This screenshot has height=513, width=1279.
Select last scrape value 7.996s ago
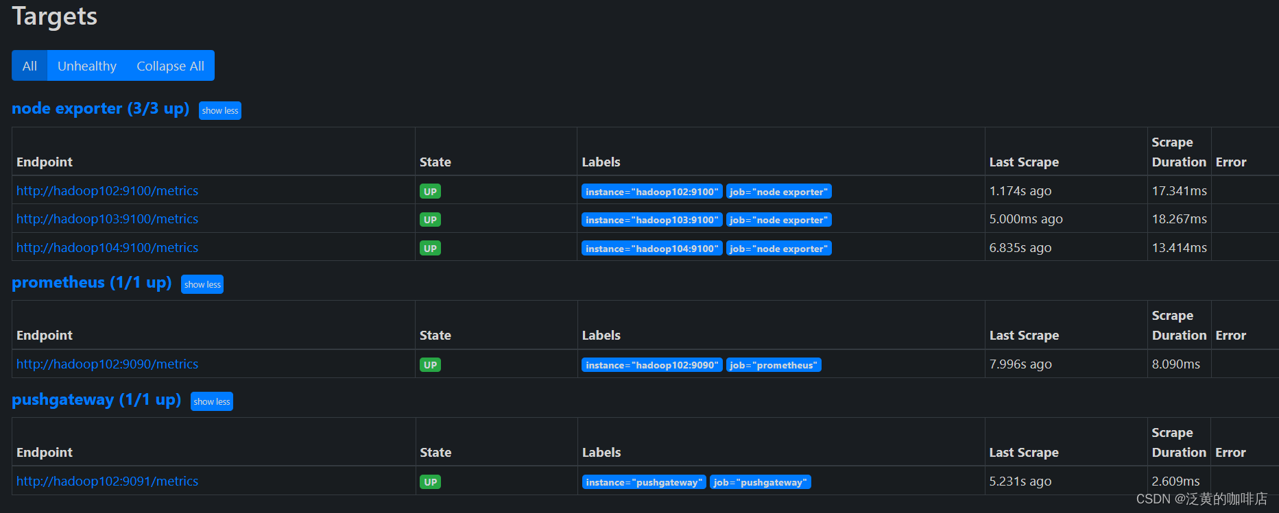click(1020, 364)
